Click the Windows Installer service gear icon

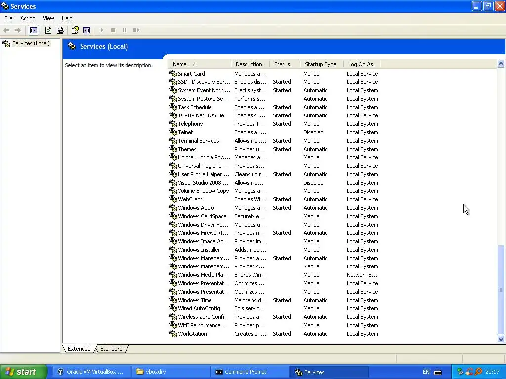173,249
